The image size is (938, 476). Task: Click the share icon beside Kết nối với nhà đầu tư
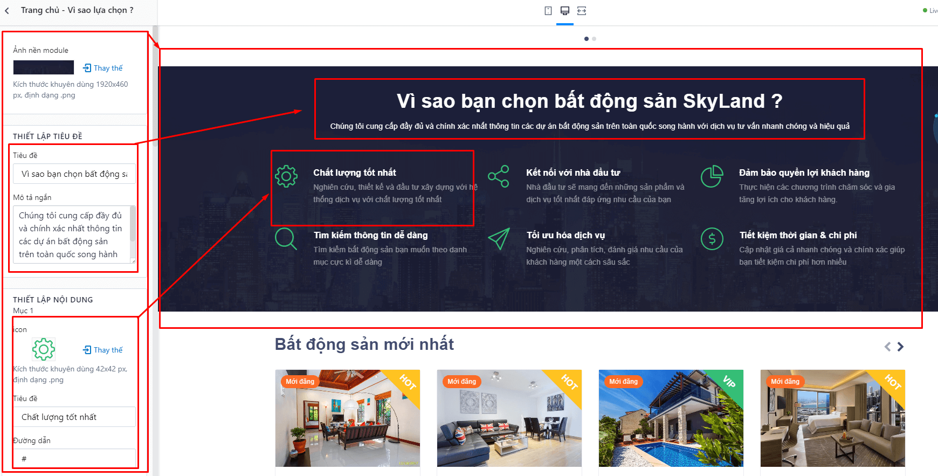tap(499, 176)
